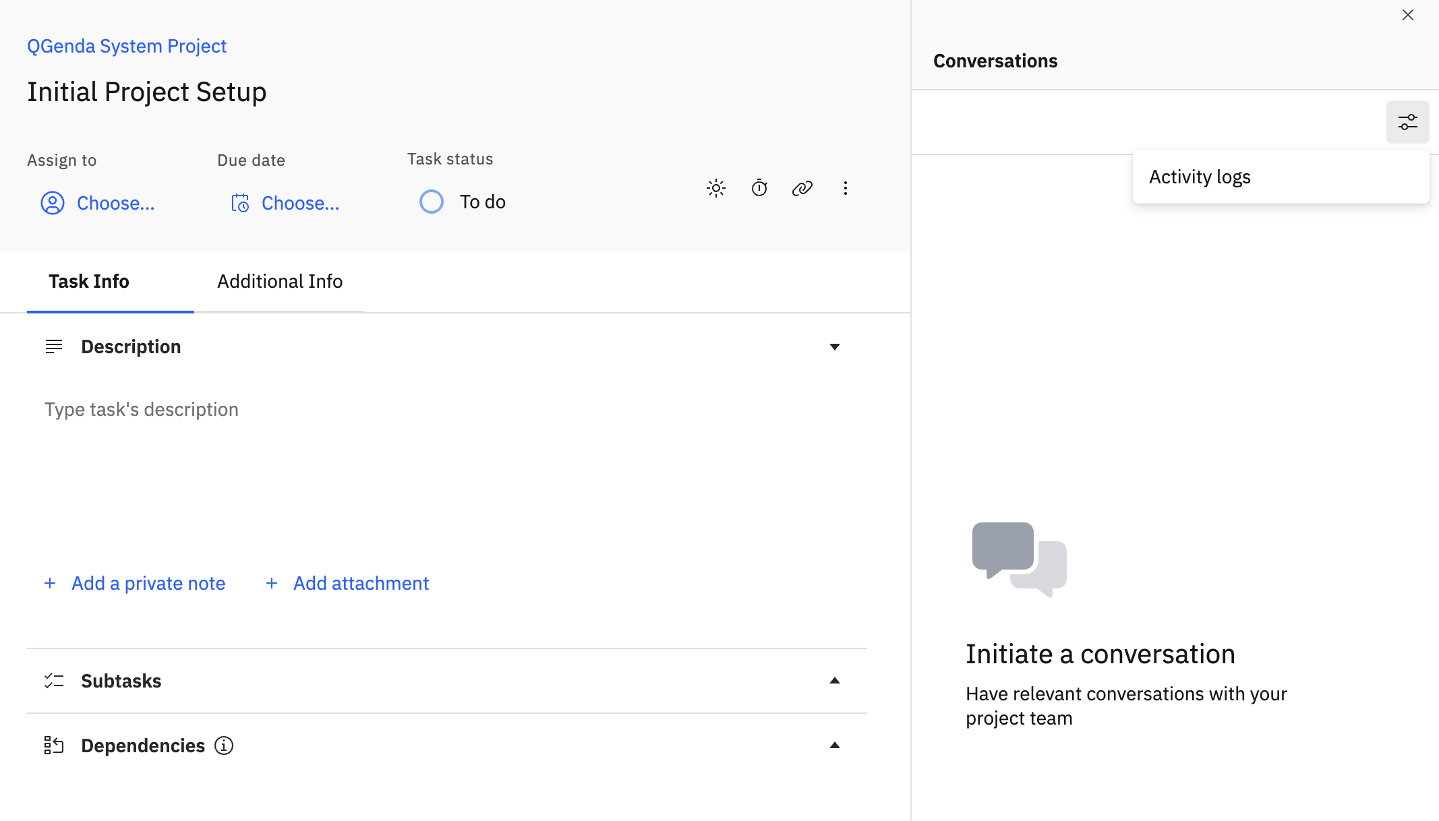Click Add a private note
This screenshot has height=821, width=1439.
(x=148, y=583)
